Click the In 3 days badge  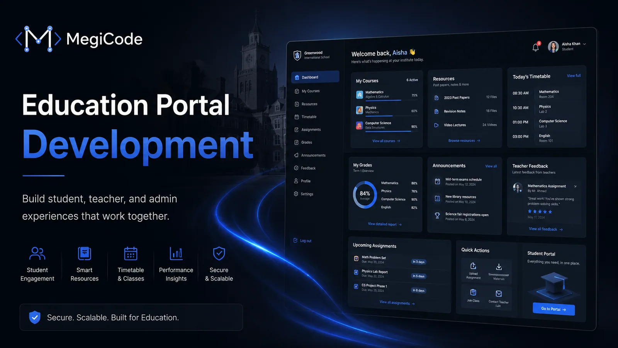click(x=419, y=262)
